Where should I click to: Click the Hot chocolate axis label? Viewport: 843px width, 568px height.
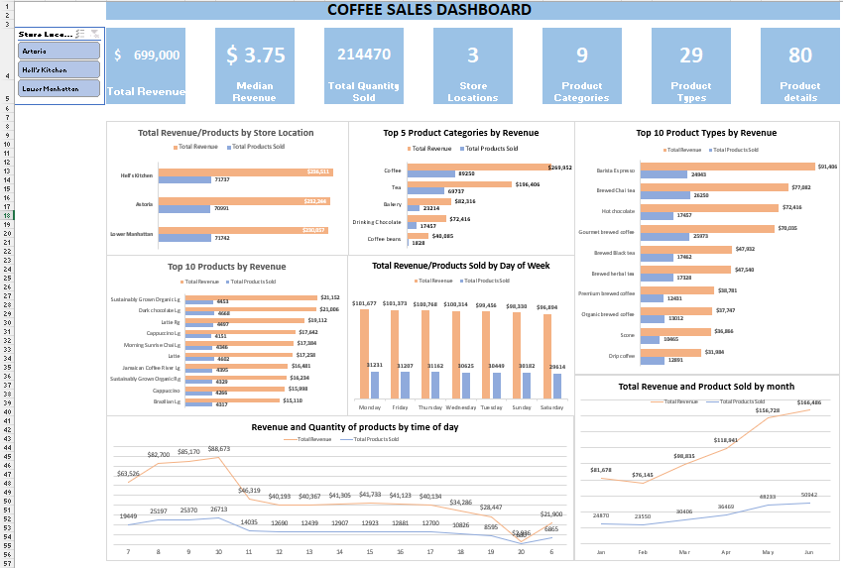(618, 211)
